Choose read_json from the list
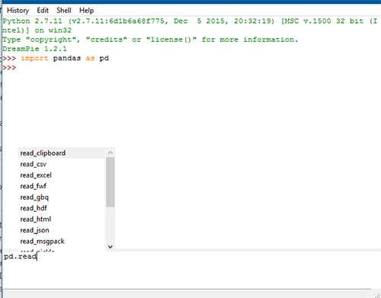 [62, 230]
